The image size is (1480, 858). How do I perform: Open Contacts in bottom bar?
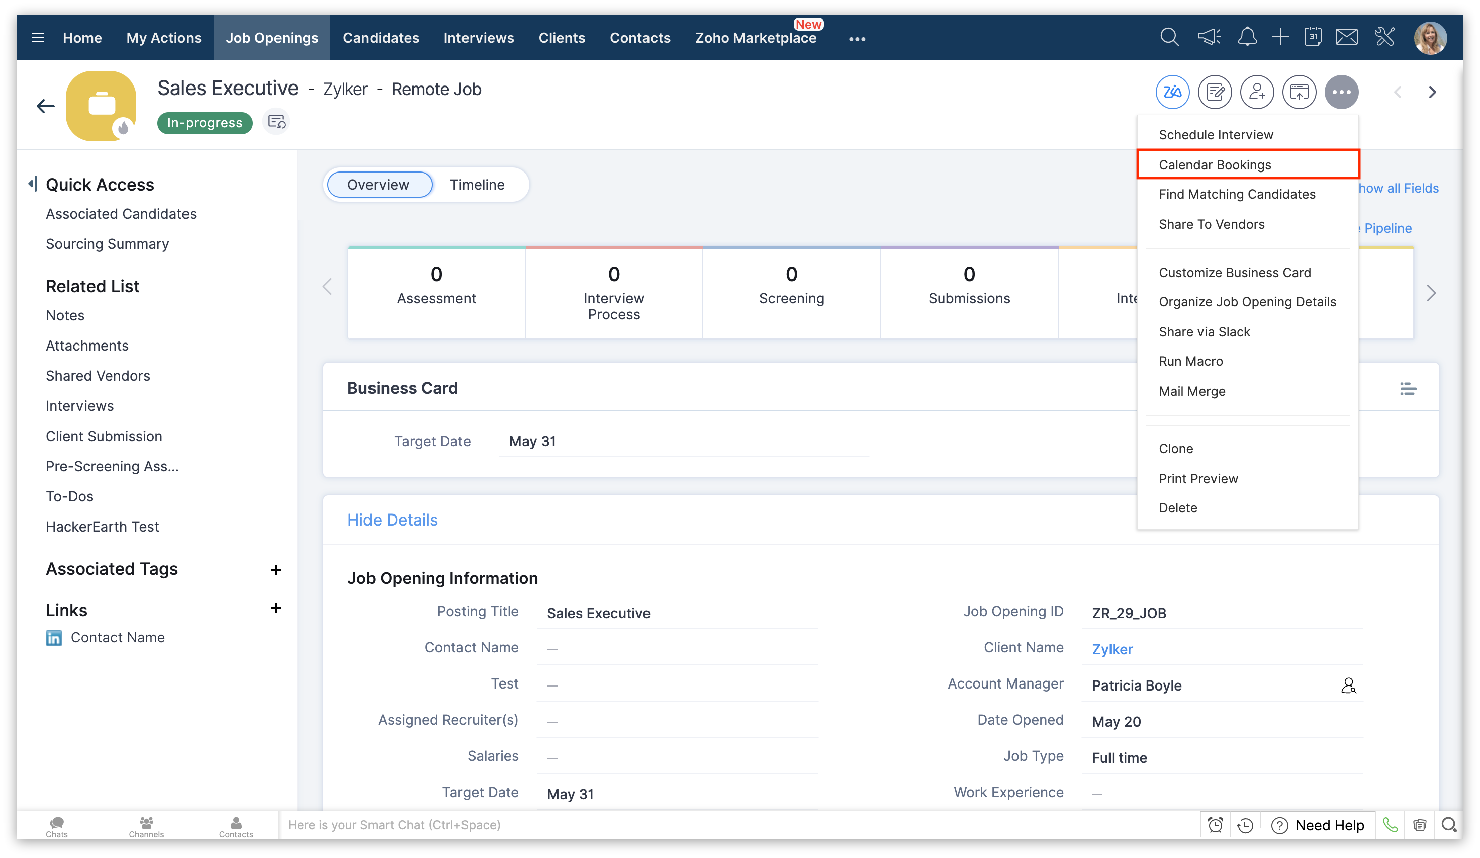coord(236,826)
